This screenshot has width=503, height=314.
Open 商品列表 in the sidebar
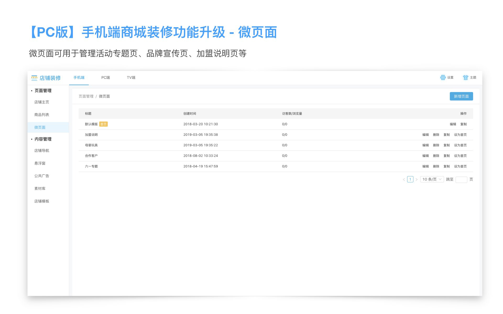42,115
